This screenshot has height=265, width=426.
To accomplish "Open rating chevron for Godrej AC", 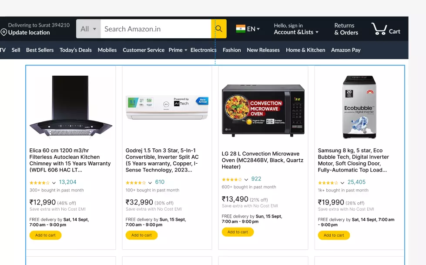I will coord(150,183).
